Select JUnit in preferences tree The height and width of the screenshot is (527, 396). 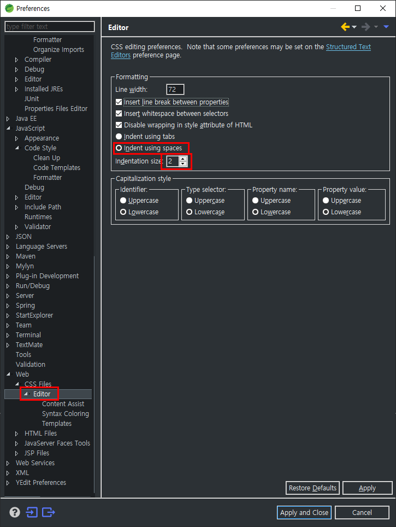pyautogui.click(x=32, y=99)
